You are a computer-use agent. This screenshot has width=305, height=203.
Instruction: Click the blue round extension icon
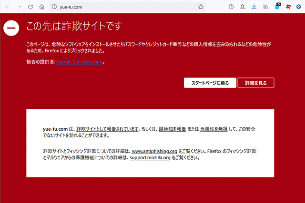click(x=299, y=7)
